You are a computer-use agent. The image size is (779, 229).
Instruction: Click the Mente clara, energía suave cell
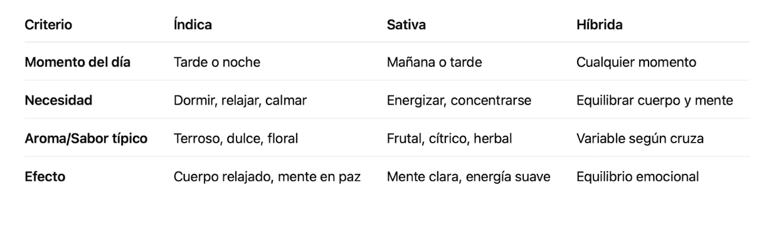469,177
